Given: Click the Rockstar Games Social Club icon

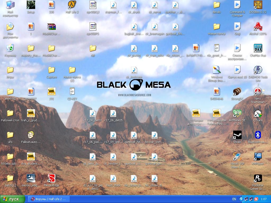Looking at the screenshot, I should (x=258, y=178).
